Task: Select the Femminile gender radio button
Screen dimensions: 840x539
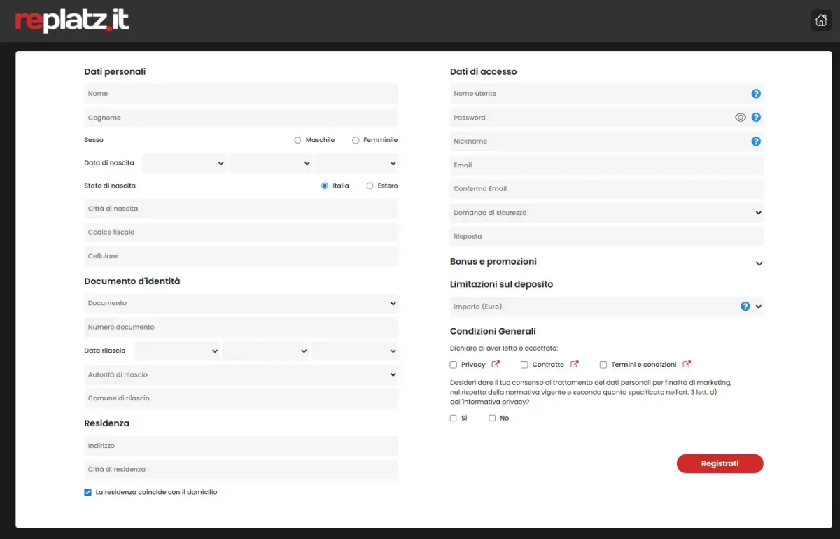Action: click(355, 140)
